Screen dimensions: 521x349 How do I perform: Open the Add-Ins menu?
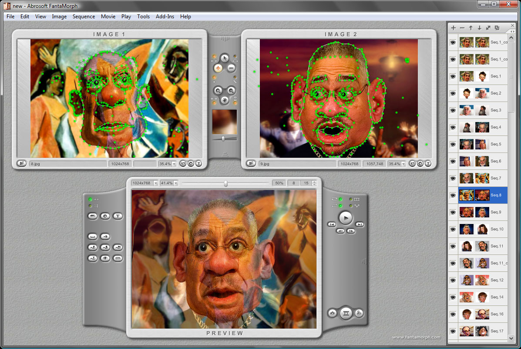click(x=165, y=16)
